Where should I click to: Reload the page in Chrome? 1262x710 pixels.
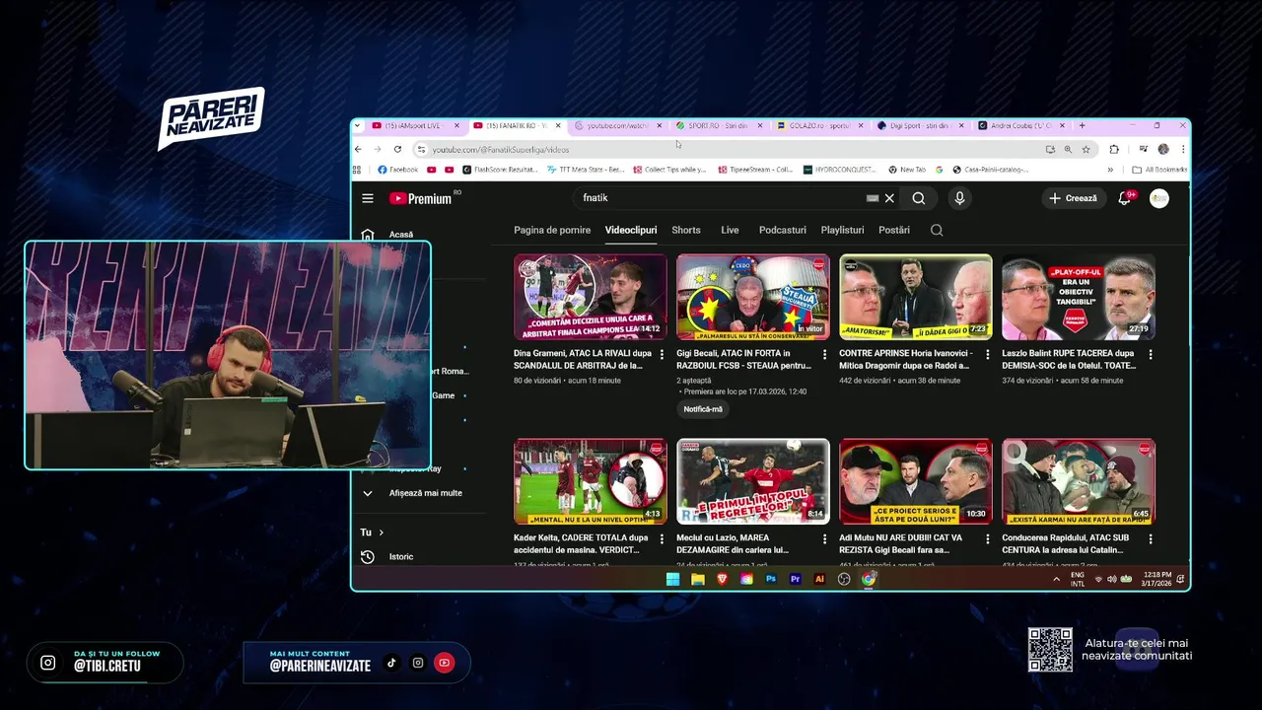(397, 149)
